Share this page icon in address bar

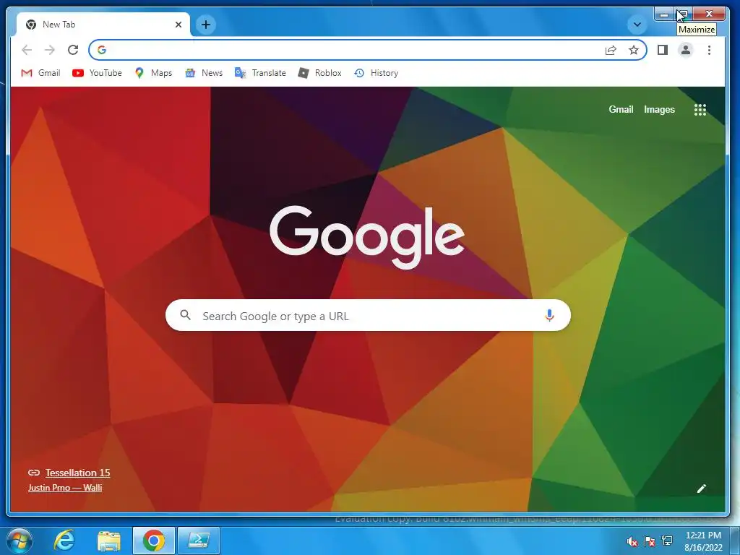[611, 50]
